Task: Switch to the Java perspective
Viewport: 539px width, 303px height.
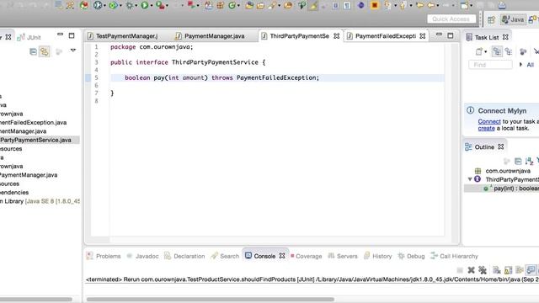Action: tap(513, 19)
